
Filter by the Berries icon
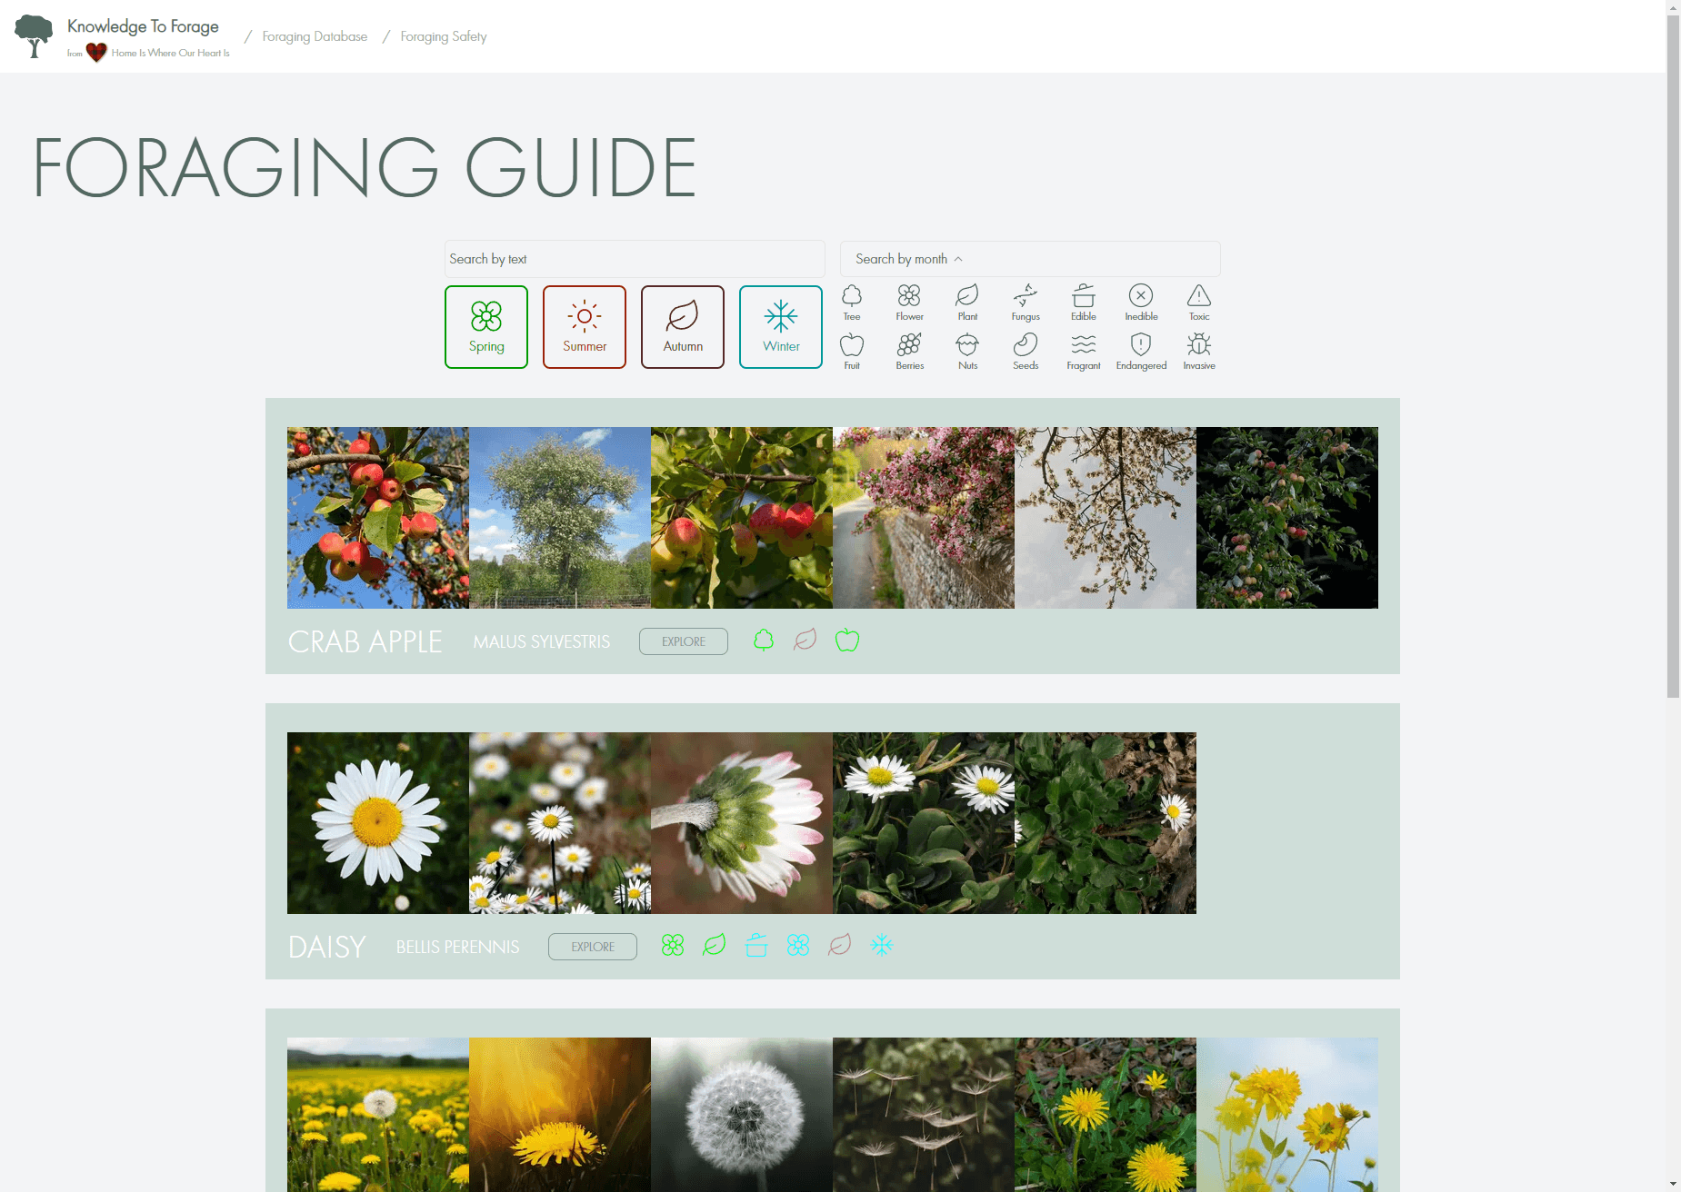[x=910, y=352]
